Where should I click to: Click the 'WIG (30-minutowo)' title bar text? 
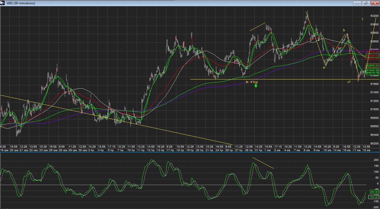(21, 3)
